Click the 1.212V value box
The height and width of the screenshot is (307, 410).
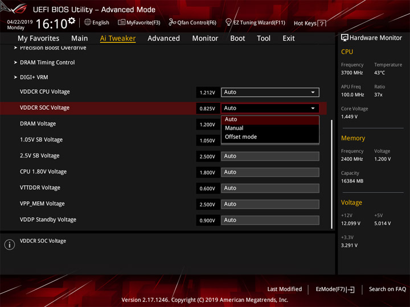(208, 93)
